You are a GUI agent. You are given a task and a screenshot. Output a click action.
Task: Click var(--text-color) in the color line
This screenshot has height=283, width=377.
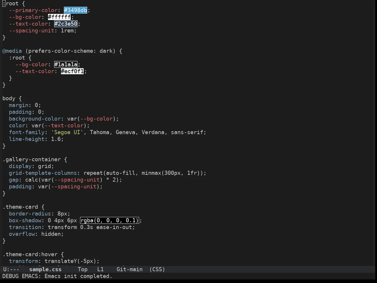[x=59, y=126]
